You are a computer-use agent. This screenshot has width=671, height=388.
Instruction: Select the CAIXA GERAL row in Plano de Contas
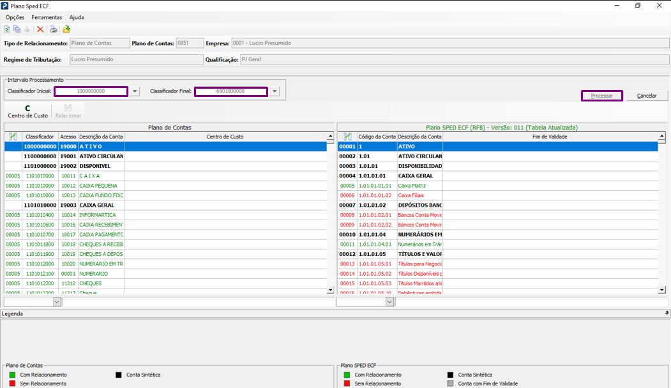click(x=96, y=205)
